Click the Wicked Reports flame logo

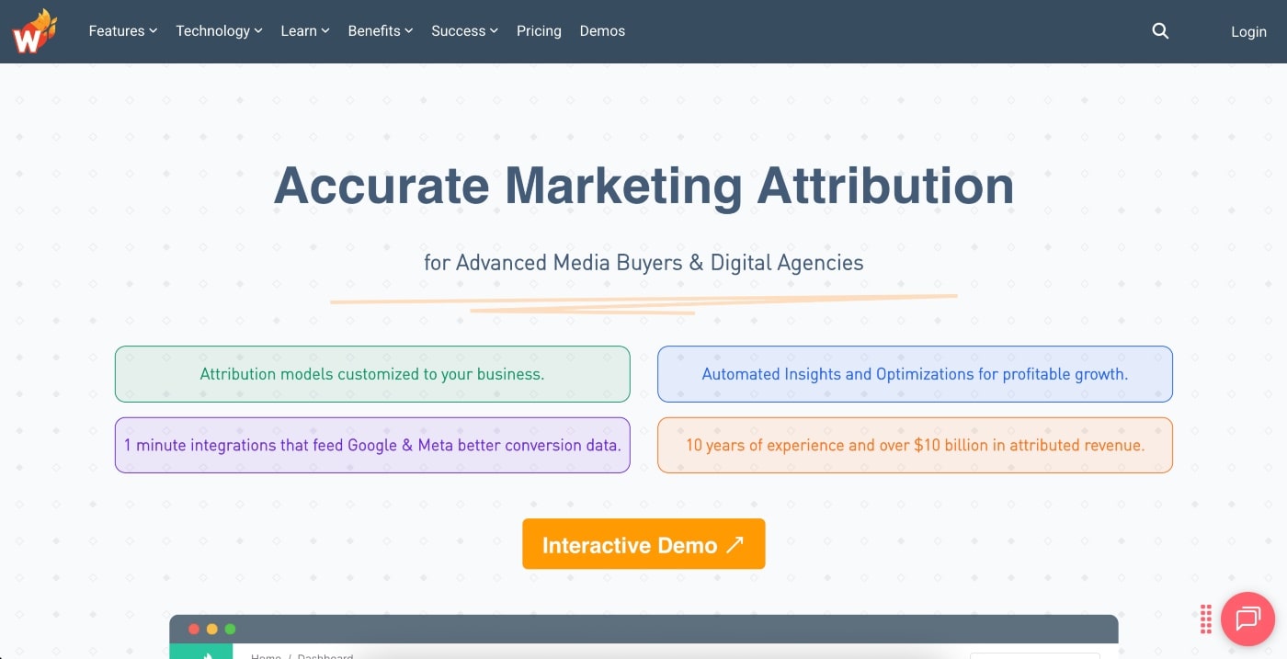pyautogui.click(x=34, y=31)
